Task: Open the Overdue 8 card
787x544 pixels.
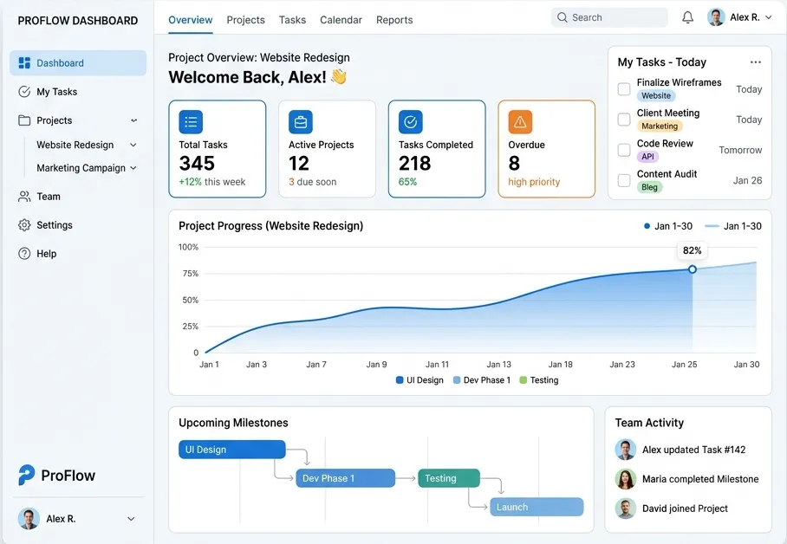Action: tap(547, 148)
